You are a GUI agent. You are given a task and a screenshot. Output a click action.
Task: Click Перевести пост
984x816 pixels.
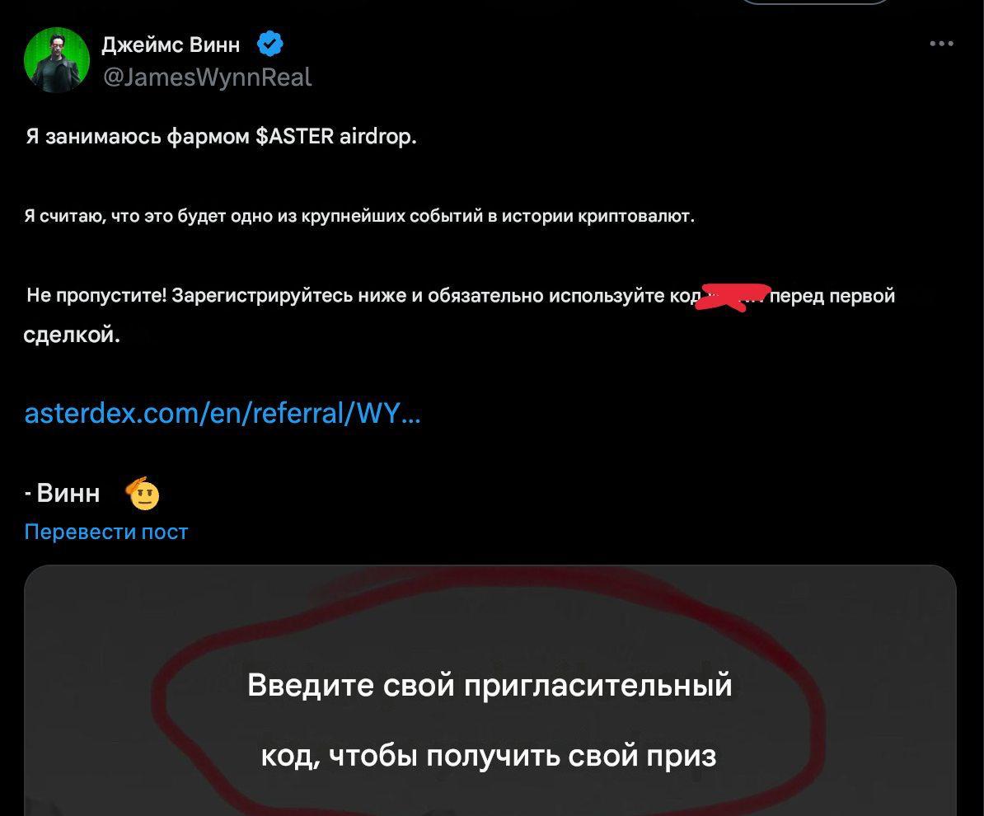click(x=106, y=532)
